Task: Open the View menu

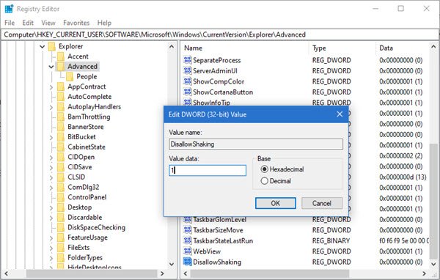Action: [48, 23]
